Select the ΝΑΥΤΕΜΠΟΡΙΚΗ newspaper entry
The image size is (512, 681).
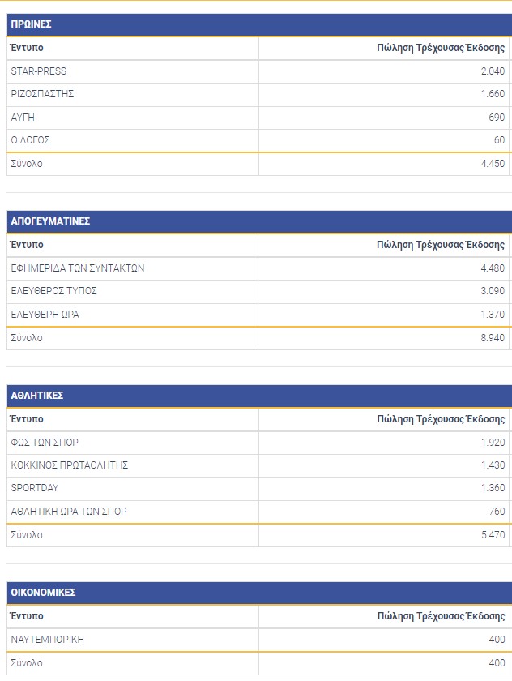(x=48, y=640)
